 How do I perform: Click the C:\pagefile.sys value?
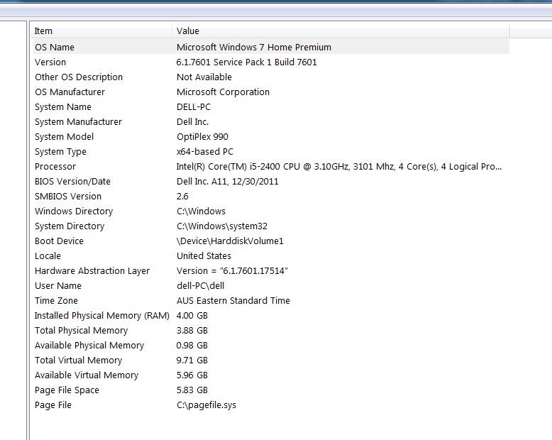206,405
